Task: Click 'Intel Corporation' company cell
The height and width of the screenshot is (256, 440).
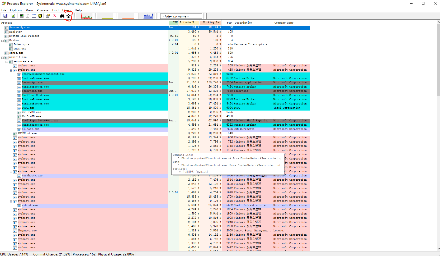Action: coord(287,108)
